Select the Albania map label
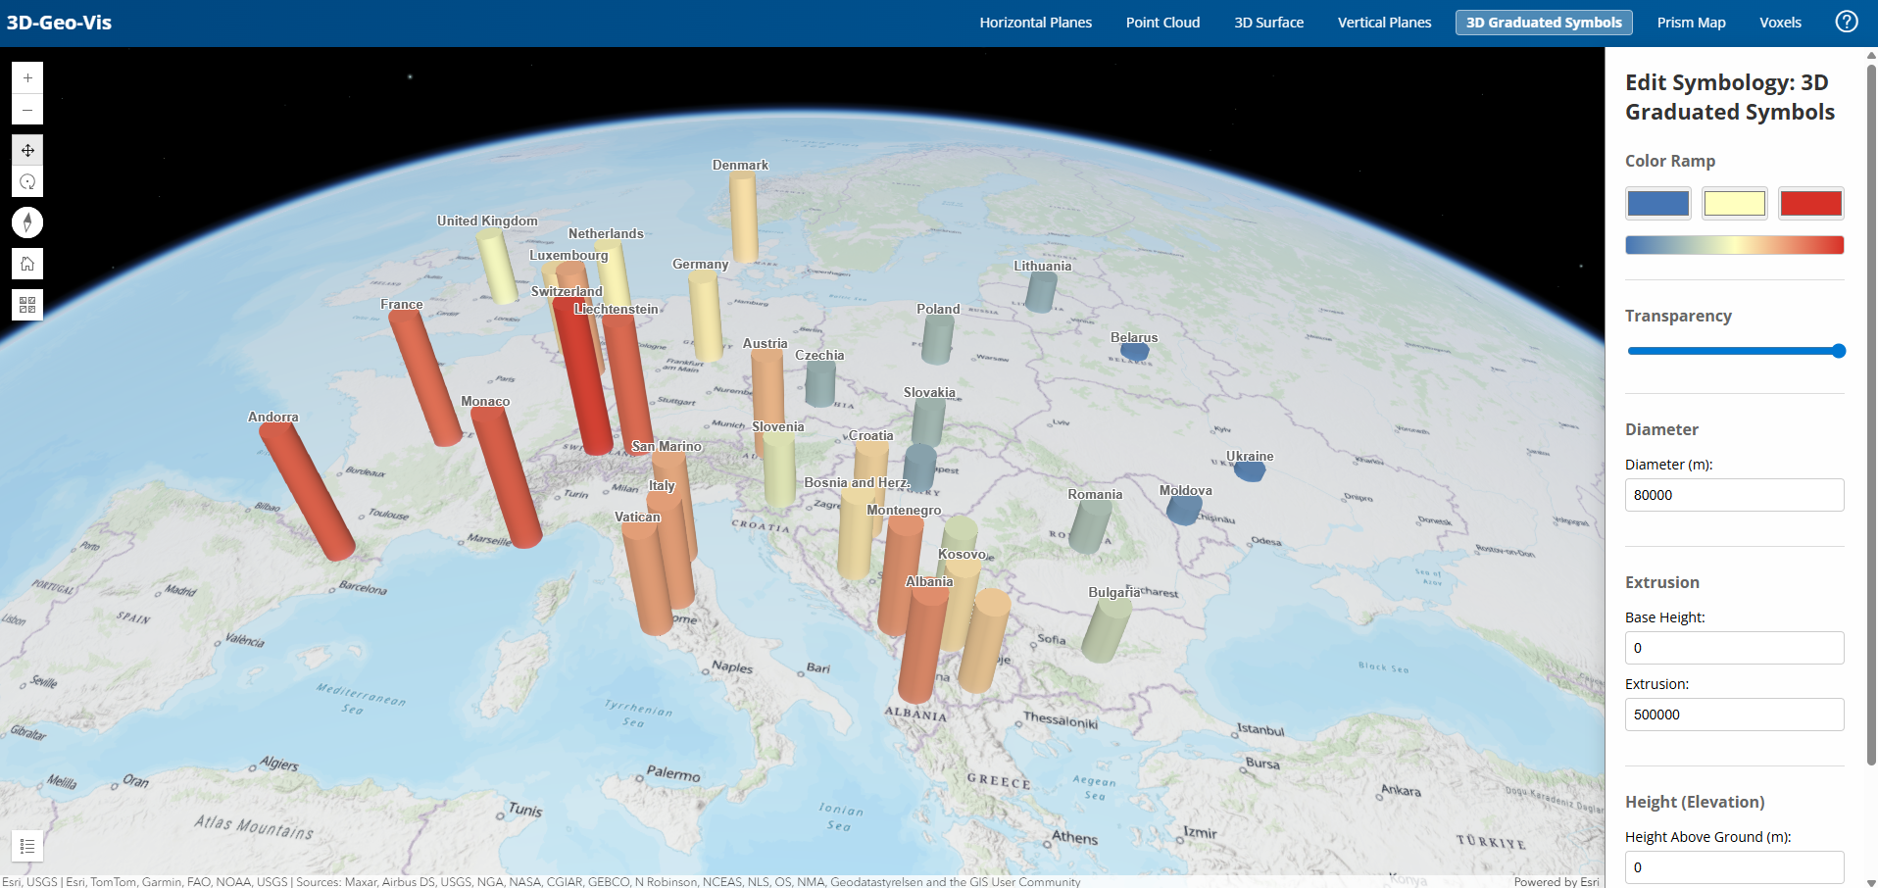This screenshot has height=888, width=1878. pos(928,581)
